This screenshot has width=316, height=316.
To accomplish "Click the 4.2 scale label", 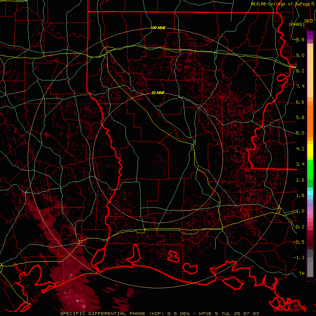I will point(300,149).
